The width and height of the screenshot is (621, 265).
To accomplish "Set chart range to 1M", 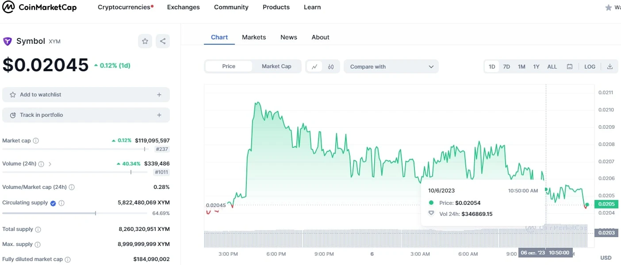I will coord(521,67).
